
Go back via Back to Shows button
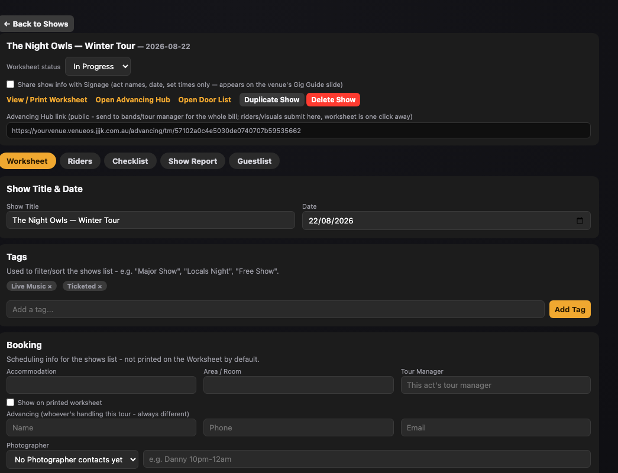pos(37,24)
